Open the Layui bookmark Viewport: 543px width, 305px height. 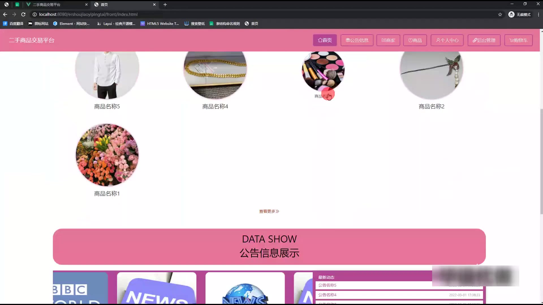coord(116,24)
